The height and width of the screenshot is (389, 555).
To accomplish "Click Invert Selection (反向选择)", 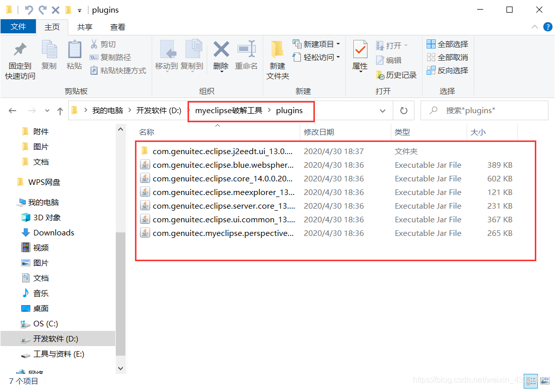I will 447,70.
